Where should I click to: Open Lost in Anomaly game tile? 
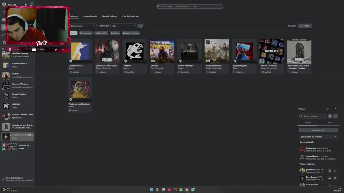[189, 57]
